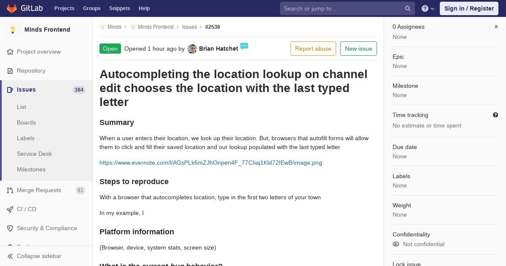This screenshot has height=266, width=506.
Task: Click the 61 merge requests badge
Action: (x=81, y=190)
